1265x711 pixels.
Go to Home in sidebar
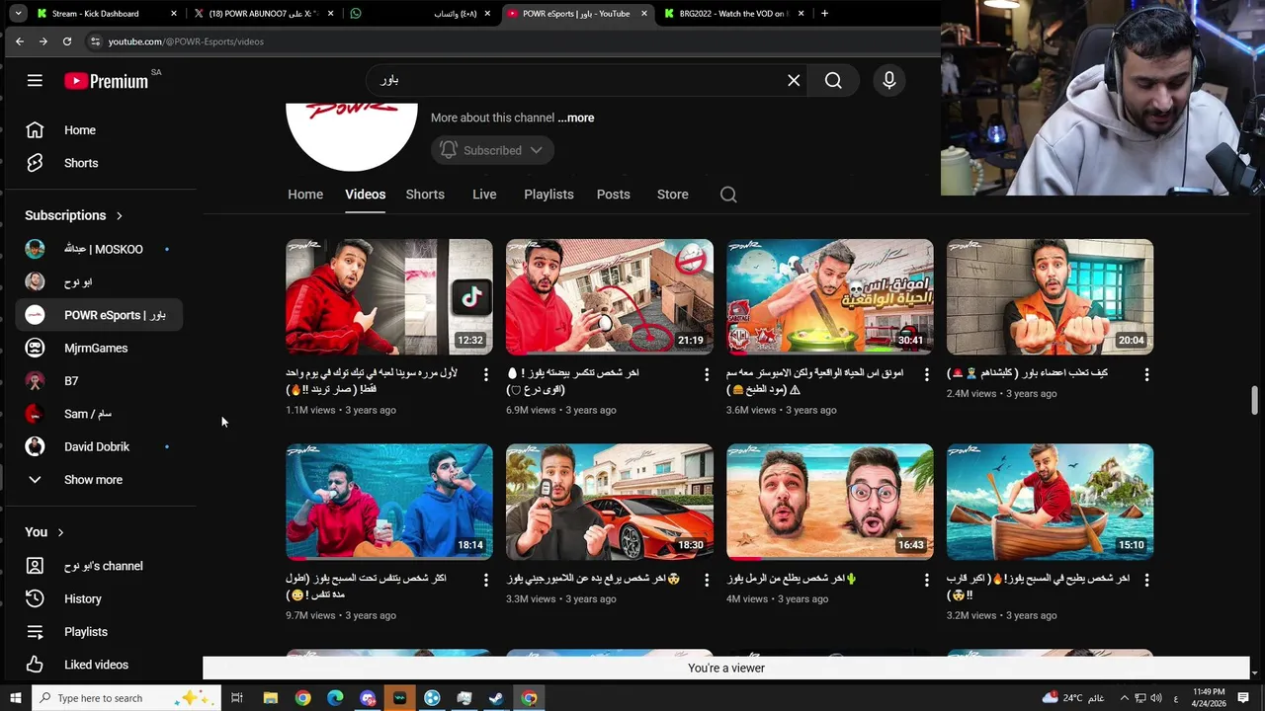pos(99,130)
